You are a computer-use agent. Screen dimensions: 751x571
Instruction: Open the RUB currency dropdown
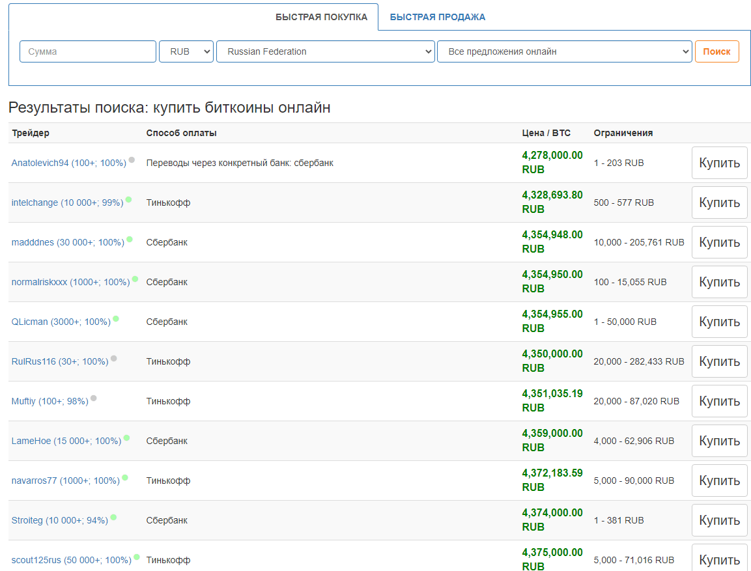coord(186,51)
